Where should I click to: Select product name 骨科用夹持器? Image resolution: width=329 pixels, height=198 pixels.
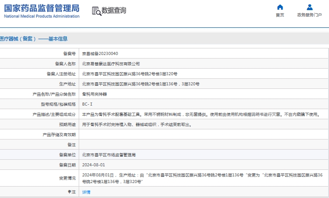pyautogui.click(x=94, y=95)
